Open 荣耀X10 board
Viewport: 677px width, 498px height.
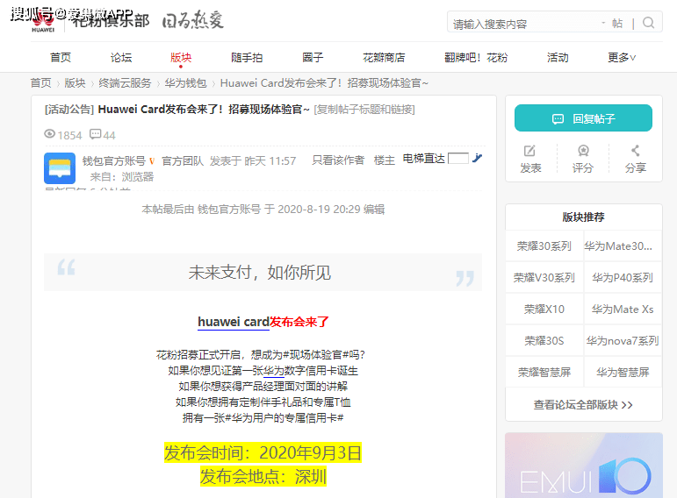[544, 309]
